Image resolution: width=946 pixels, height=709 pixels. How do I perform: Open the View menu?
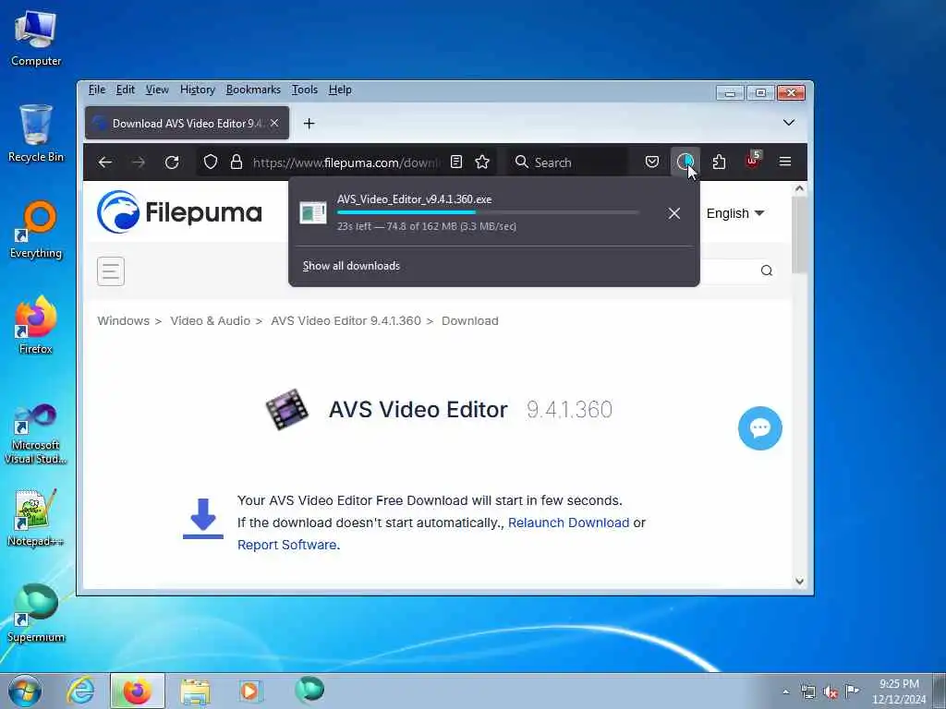[x=157, y=90]
